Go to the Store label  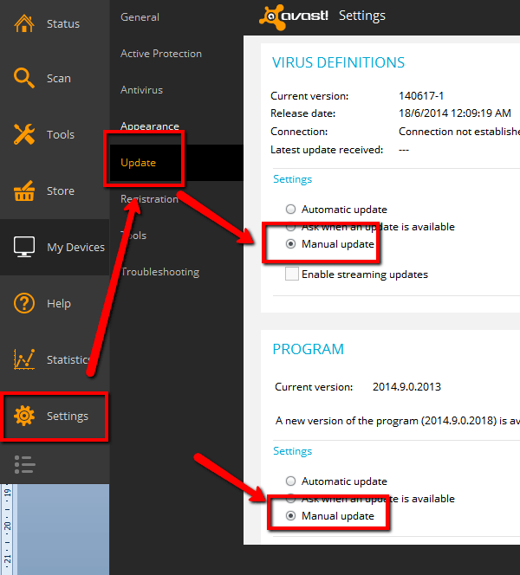(61, 191)
